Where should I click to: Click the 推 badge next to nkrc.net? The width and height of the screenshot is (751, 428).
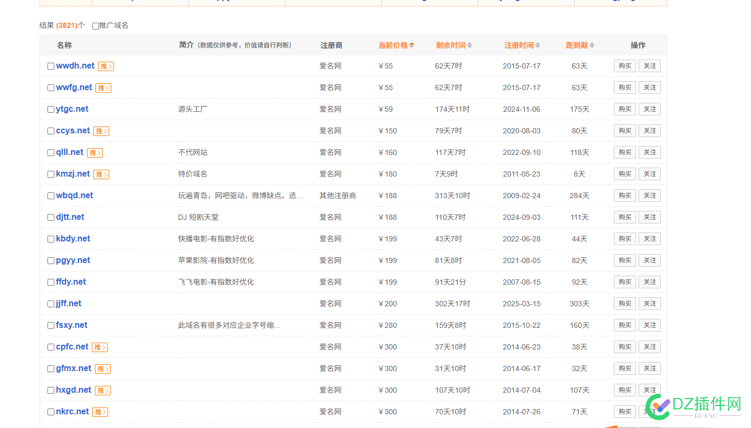(x=100, y=412)
